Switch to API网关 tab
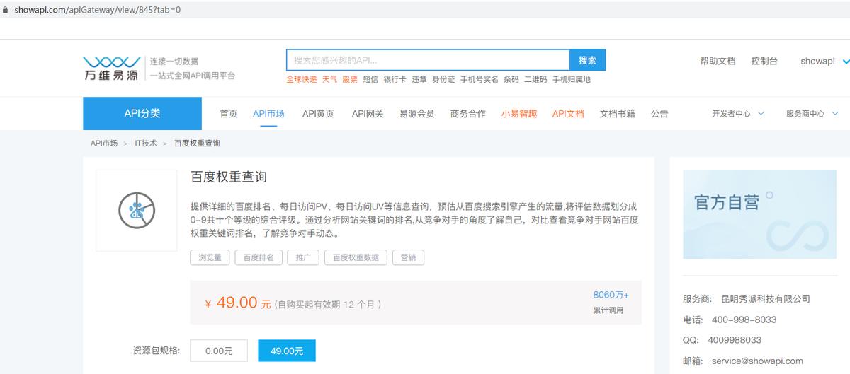This screenshot has height=374, width=850. (368, 114)
